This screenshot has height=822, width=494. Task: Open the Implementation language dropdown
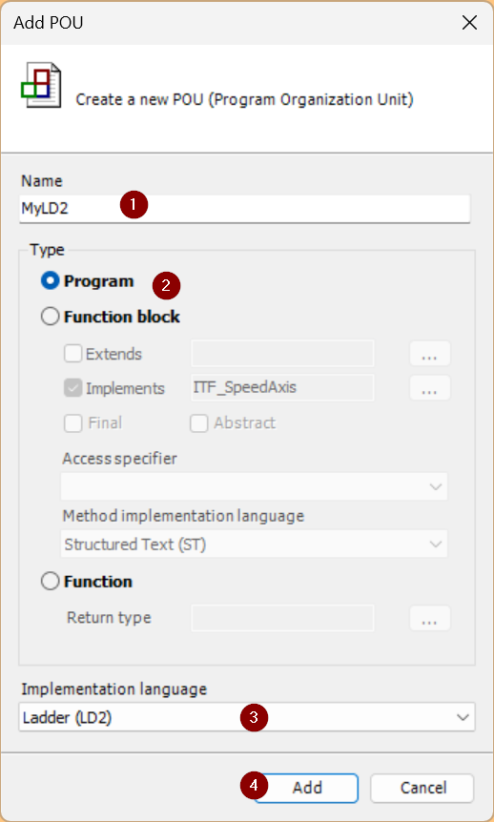(x=247, y=717)
